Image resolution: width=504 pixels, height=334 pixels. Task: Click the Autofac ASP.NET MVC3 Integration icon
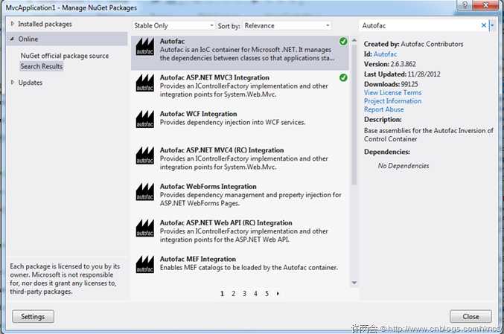(x=145, y=83)
